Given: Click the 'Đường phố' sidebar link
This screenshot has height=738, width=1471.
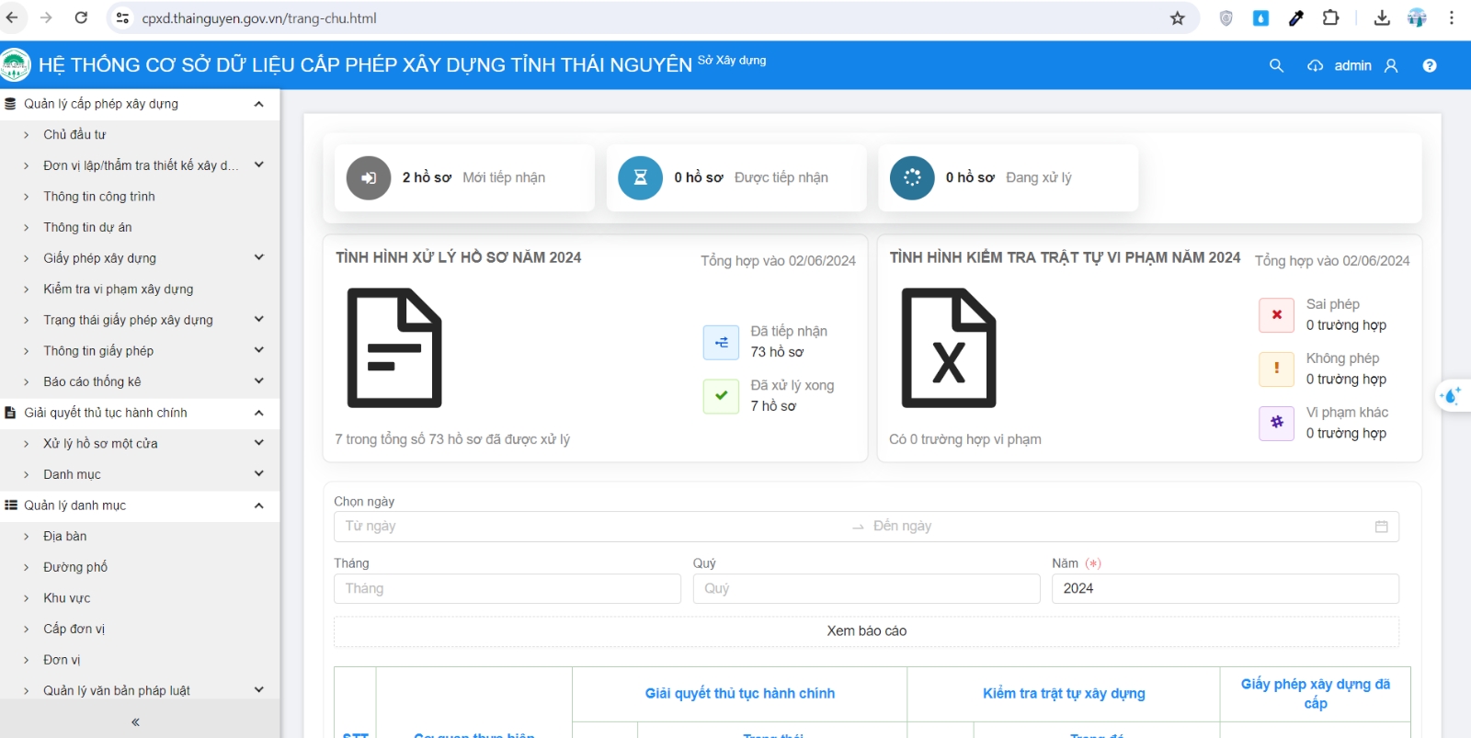Looking at the screenshot, I should point(75,567).
